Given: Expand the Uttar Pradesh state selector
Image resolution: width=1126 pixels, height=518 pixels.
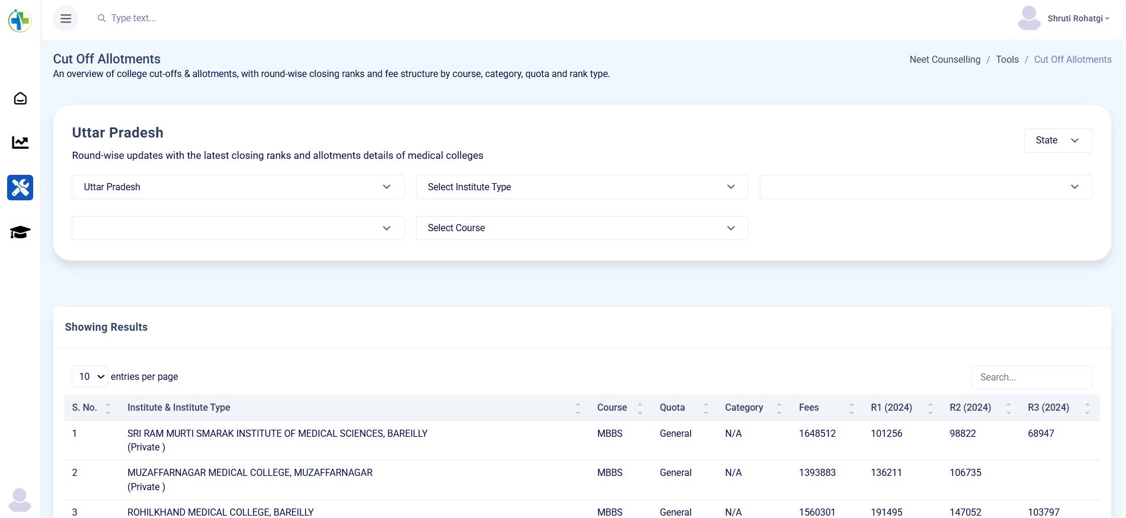Looking at the screenshot, I should click(238, 187).
